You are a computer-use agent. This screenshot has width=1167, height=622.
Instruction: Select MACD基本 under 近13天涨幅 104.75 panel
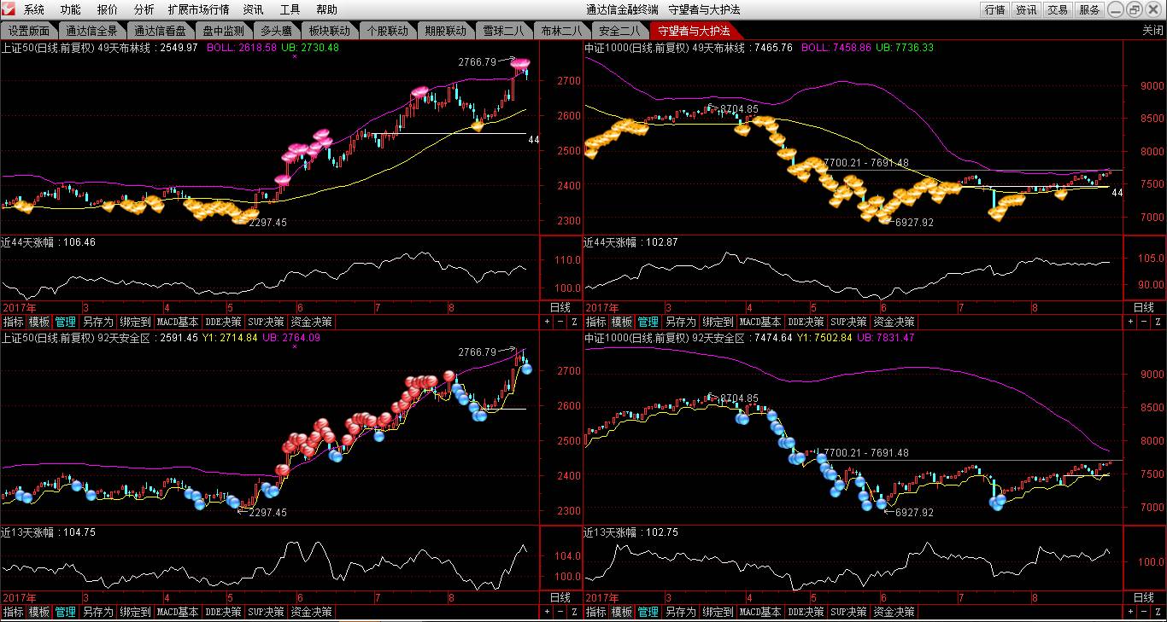tap(177, 612)
